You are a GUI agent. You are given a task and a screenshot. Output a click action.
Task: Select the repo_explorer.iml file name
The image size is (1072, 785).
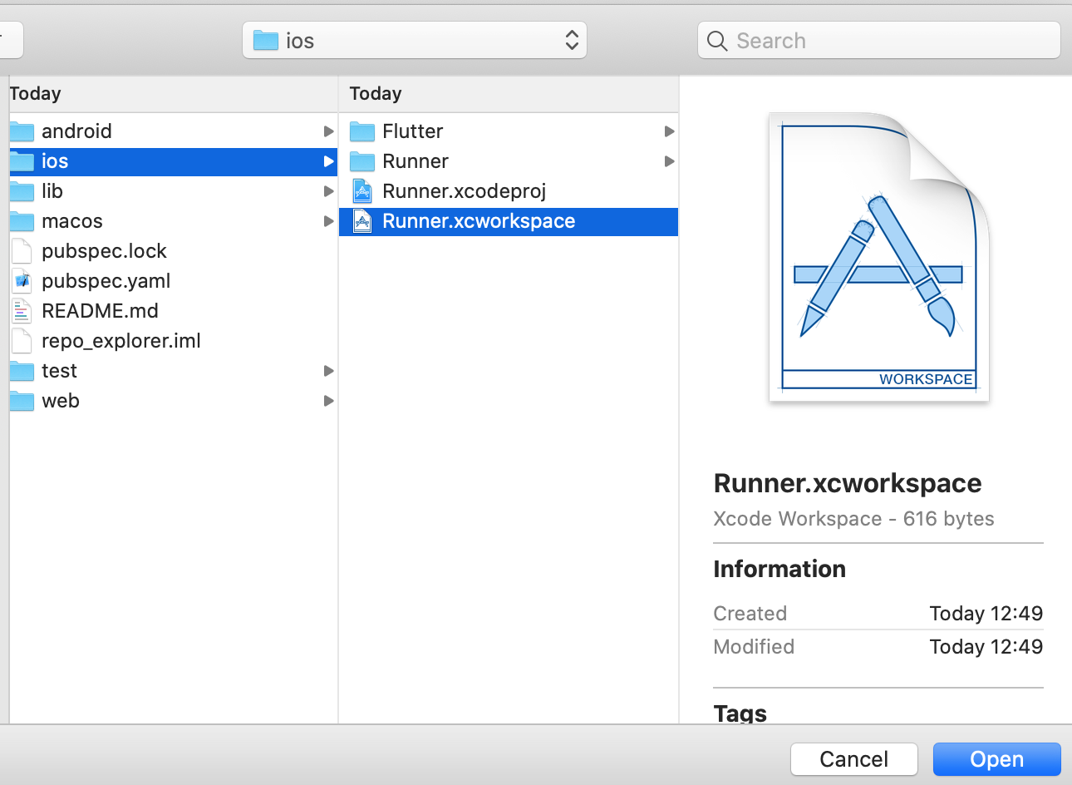point(121,341)
